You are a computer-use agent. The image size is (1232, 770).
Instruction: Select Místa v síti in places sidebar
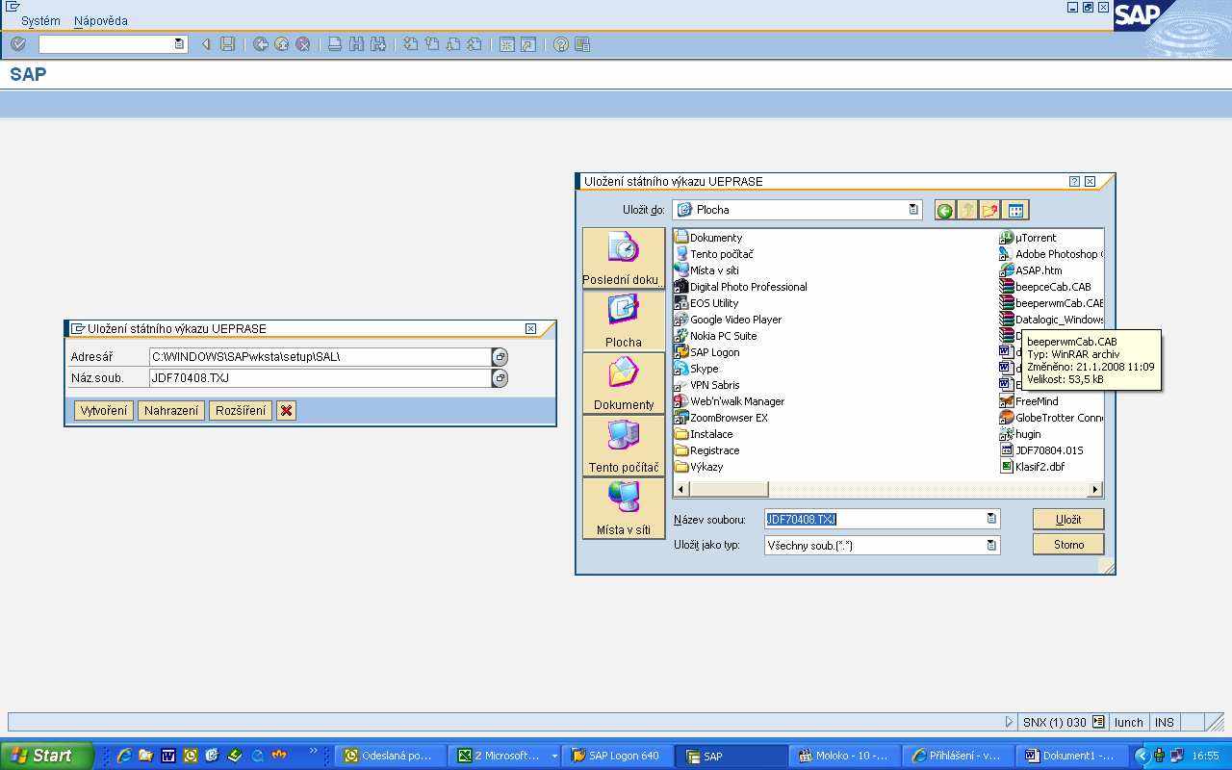pos(624,508)
